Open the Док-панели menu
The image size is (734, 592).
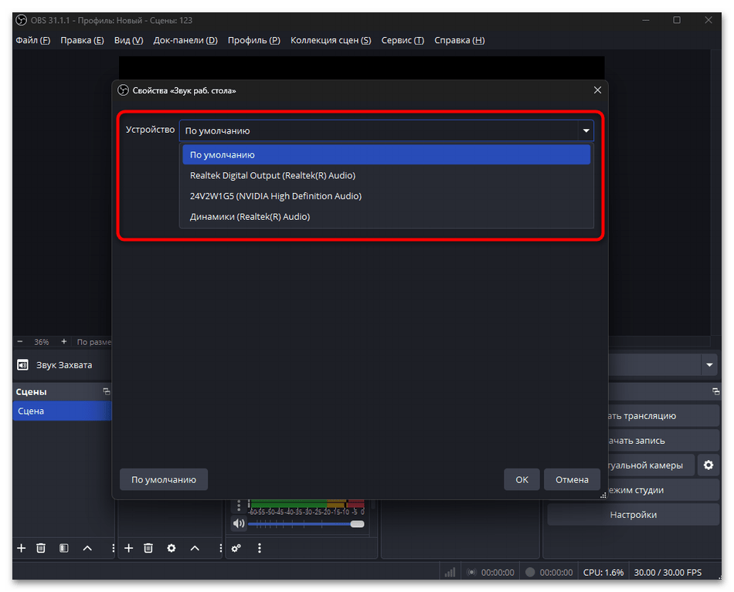[x=185, y=40]
